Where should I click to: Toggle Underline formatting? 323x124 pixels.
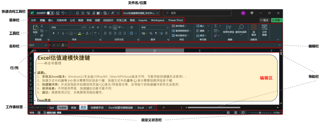63,33
